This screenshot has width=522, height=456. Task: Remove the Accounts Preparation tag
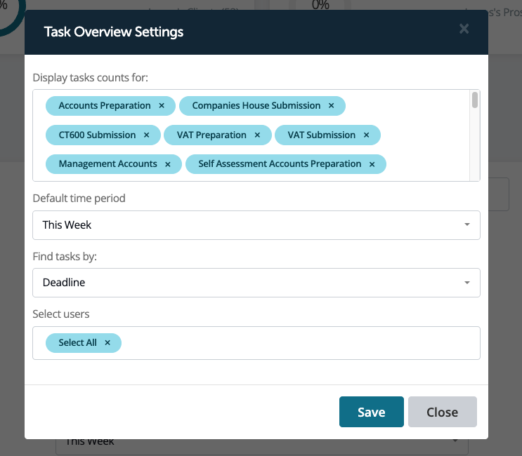pos(162,106)
